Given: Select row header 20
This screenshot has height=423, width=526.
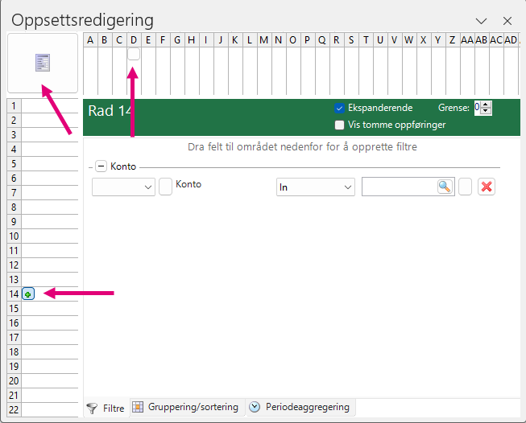Looking at the screenshot, I should [x=14, y=381].
